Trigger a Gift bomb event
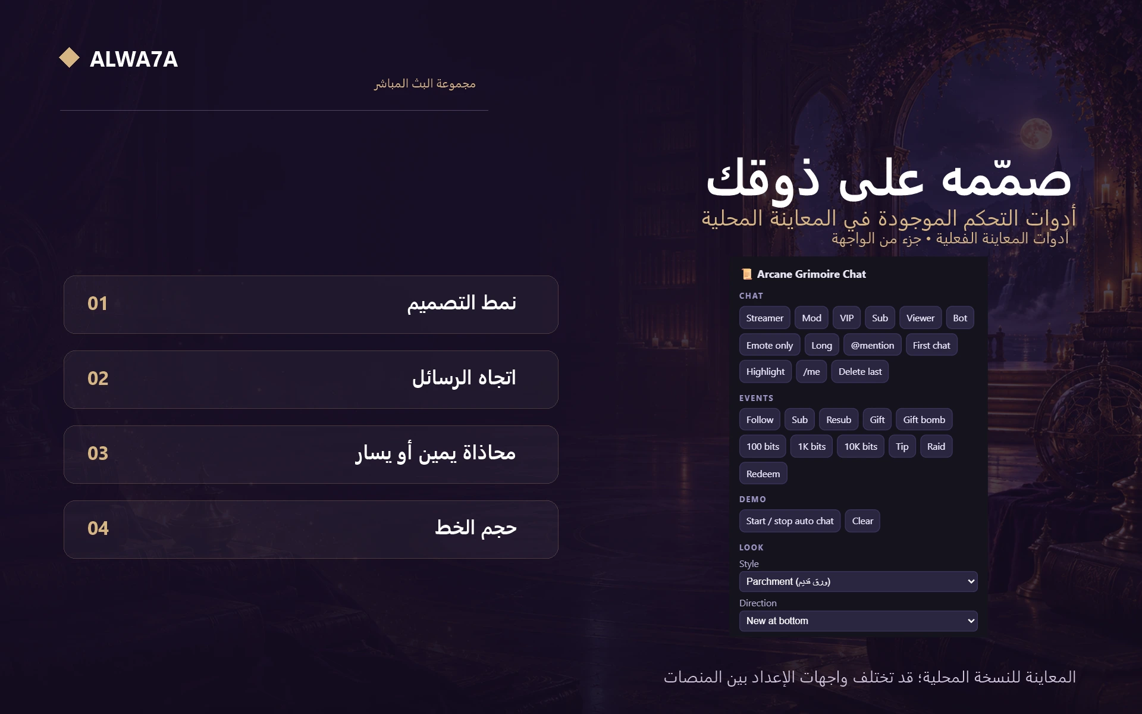The image size is (1142, 714). coord(924,419)
